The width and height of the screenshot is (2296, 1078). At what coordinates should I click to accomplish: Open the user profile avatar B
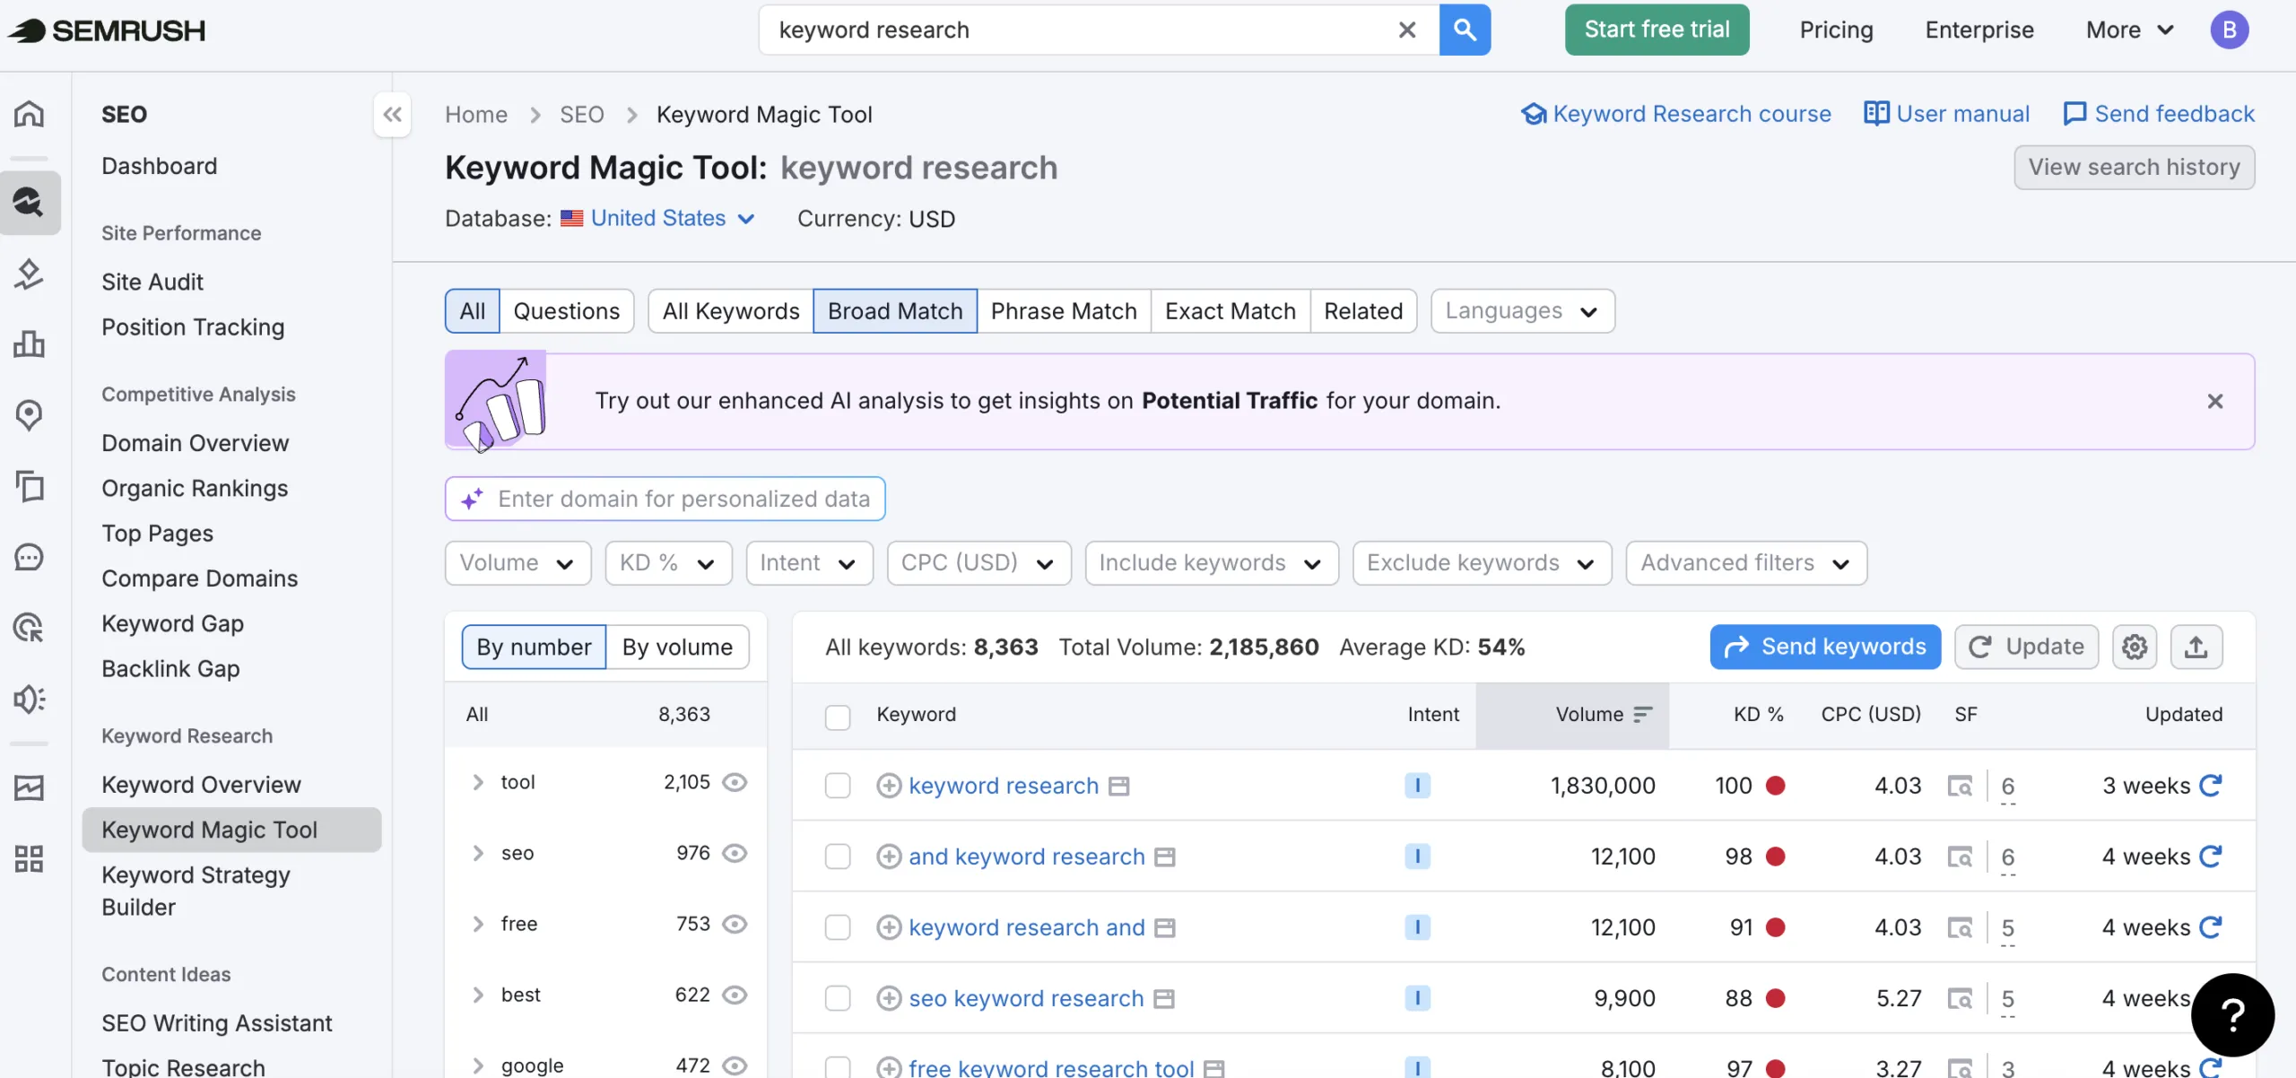pyautogui.click(x=2229, y=30)
